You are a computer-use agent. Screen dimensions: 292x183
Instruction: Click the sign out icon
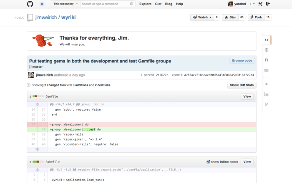point(268,4)
